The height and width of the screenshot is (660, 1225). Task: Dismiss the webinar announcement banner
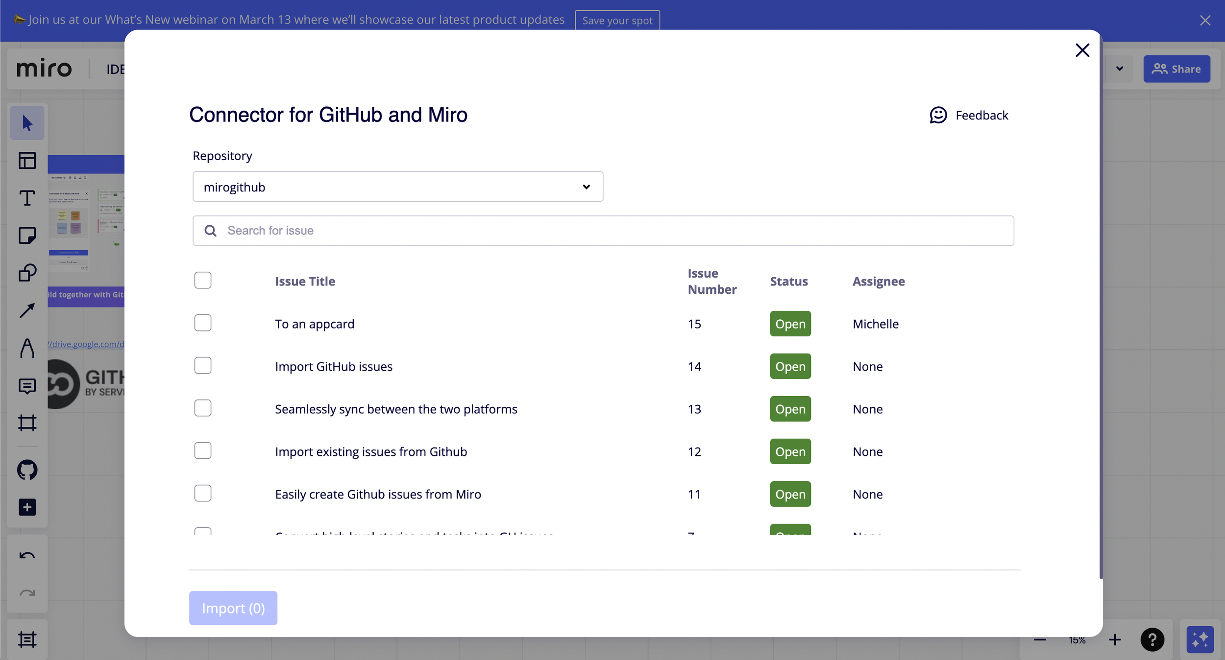1205,20
